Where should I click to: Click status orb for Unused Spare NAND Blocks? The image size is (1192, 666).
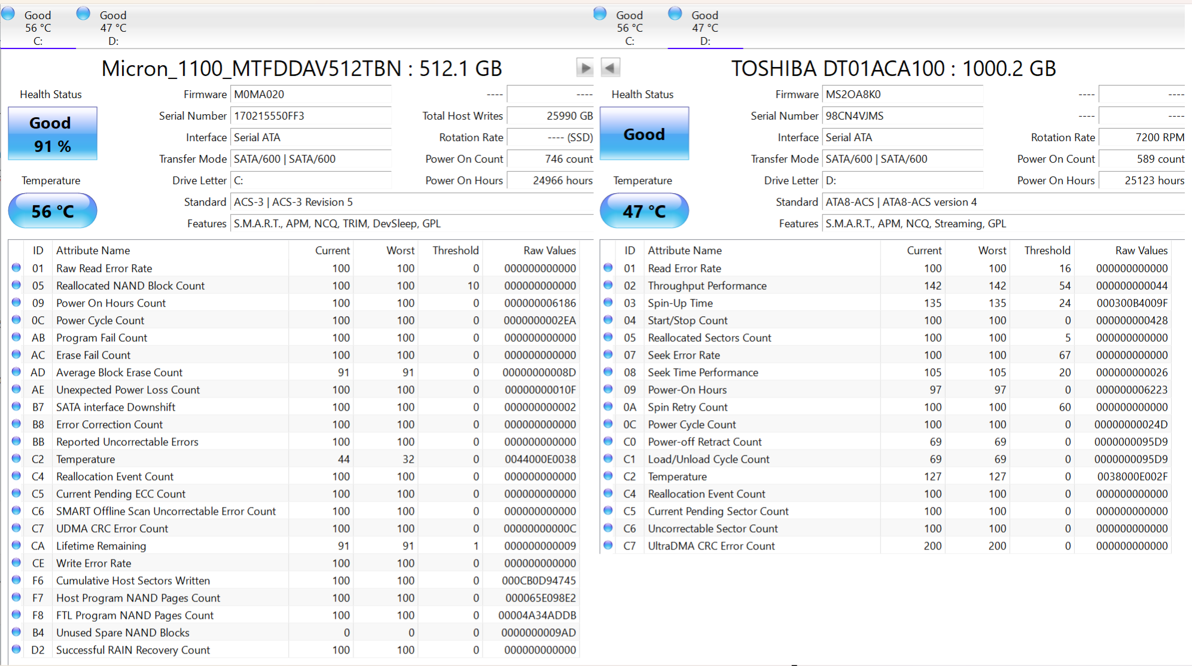point(16,632)
